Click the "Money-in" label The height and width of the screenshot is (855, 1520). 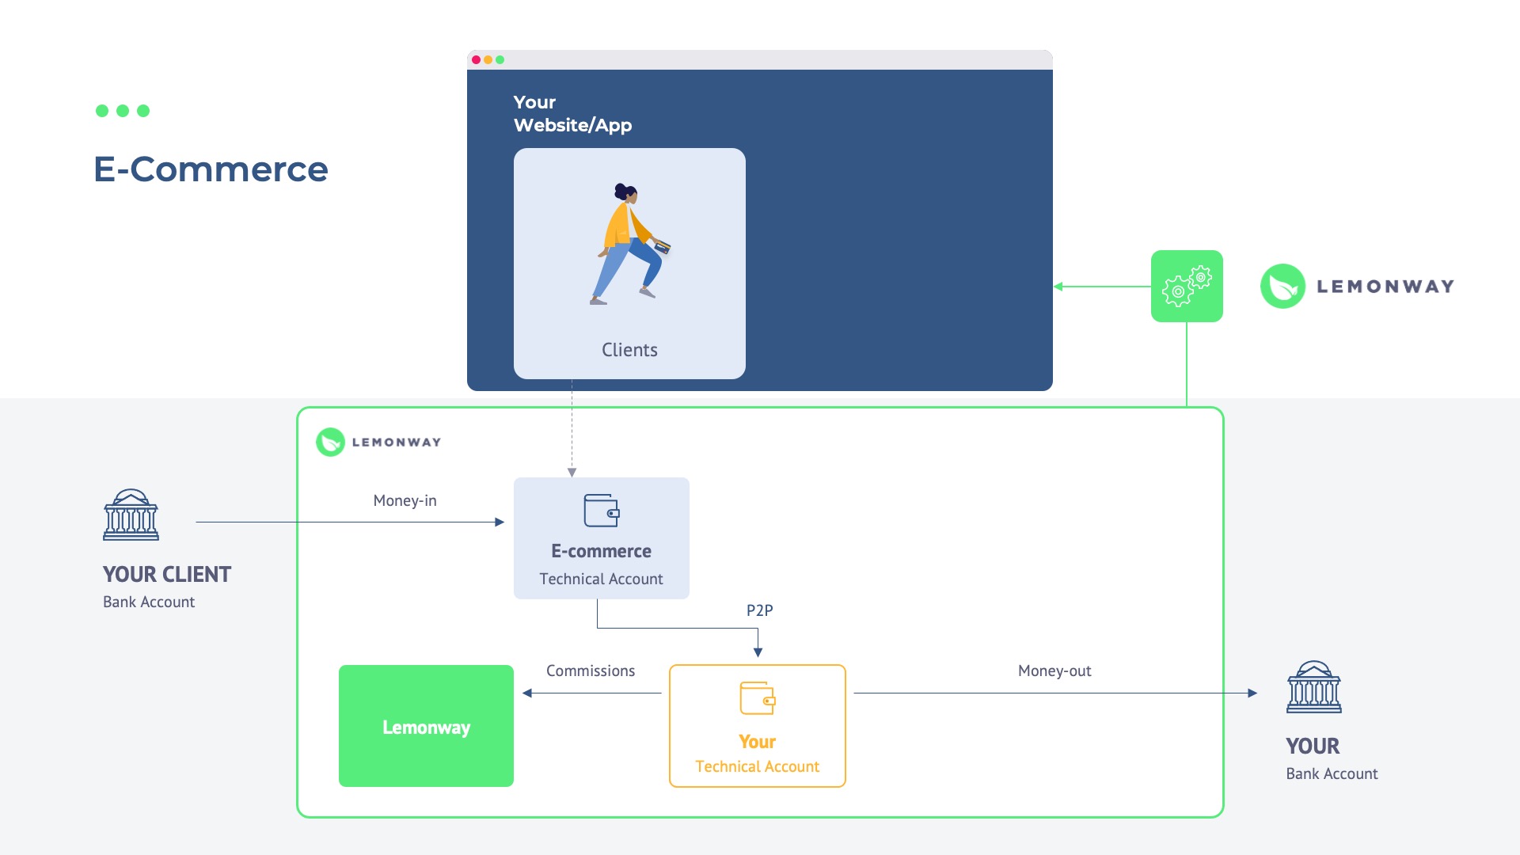405,500
